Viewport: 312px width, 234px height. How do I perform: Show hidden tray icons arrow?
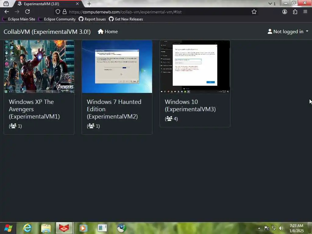(259, 228)
